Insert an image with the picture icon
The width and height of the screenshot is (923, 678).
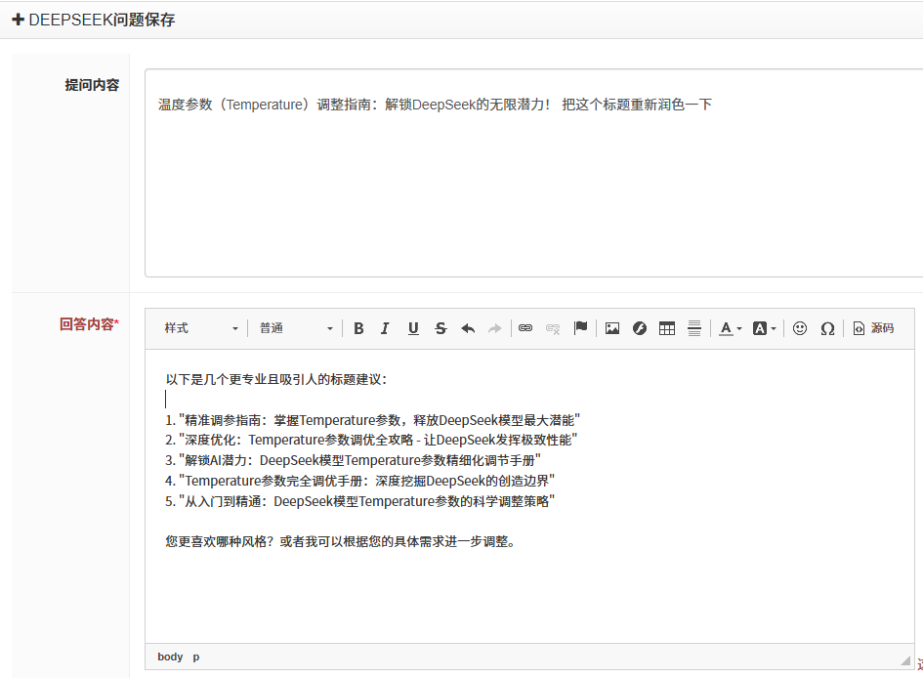(612, 328)
